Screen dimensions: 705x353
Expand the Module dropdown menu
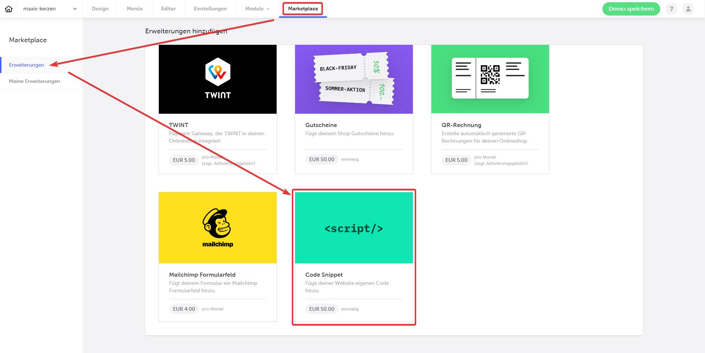click(257, 9)
